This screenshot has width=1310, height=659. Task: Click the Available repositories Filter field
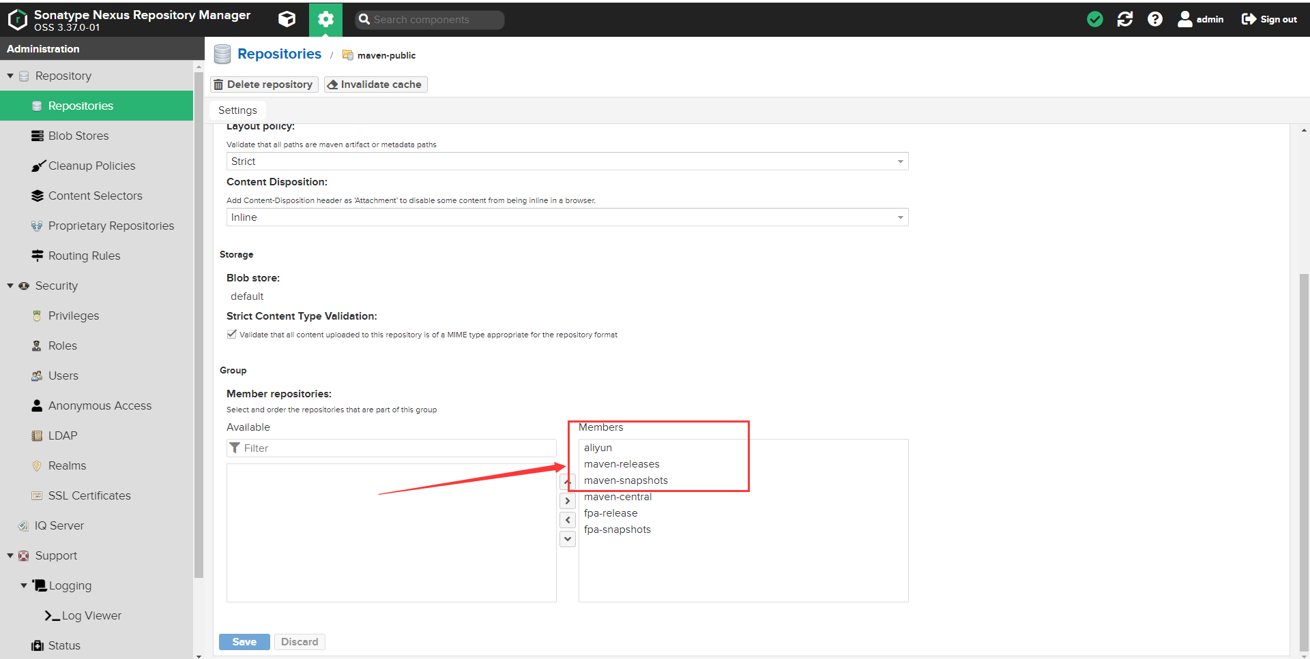(x=392, y=448)
